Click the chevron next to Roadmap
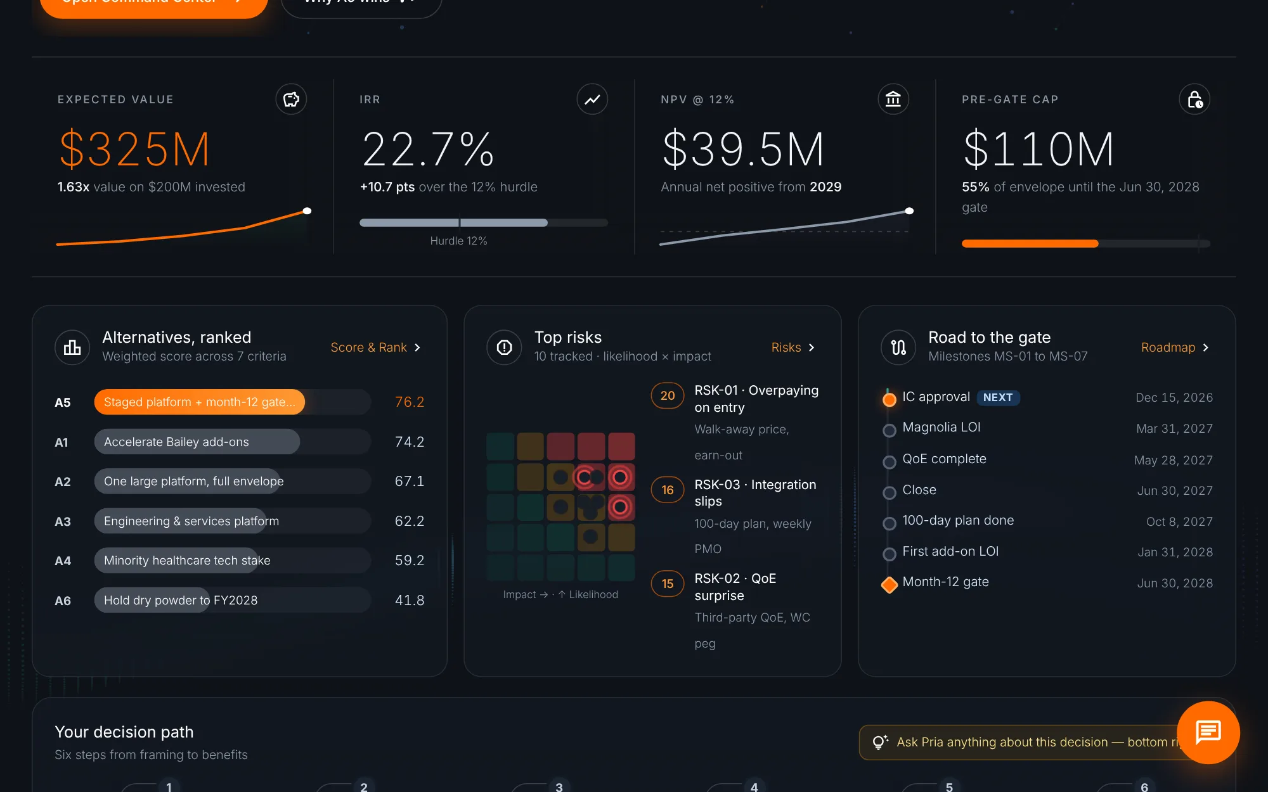This screenshot has width=1268, height=792. tap(1206, 347)
